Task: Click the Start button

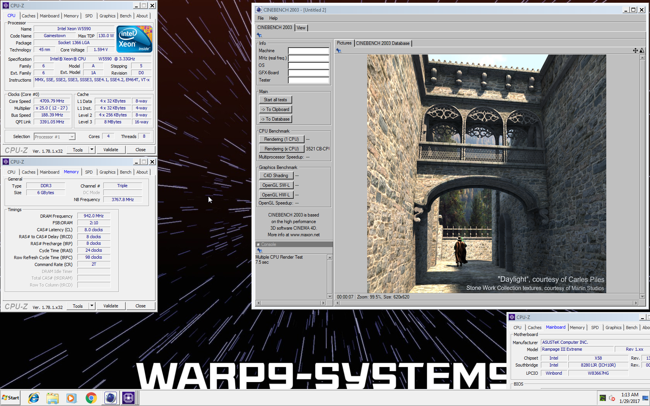Action: (10, 397)
